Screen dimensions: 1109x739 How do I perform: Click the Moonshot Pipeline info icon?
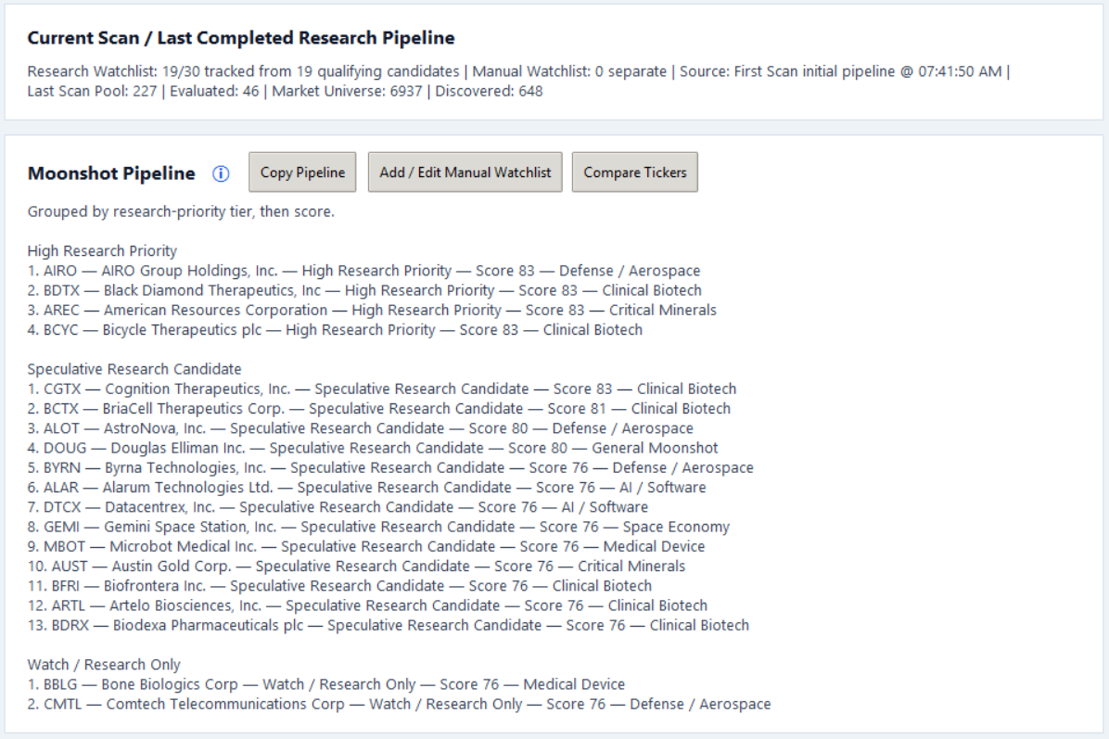click(221, 173)
